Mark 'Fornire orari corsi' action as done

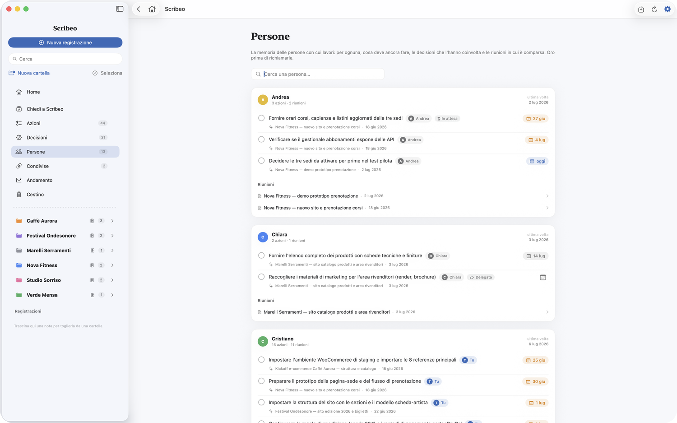point(261,118)
